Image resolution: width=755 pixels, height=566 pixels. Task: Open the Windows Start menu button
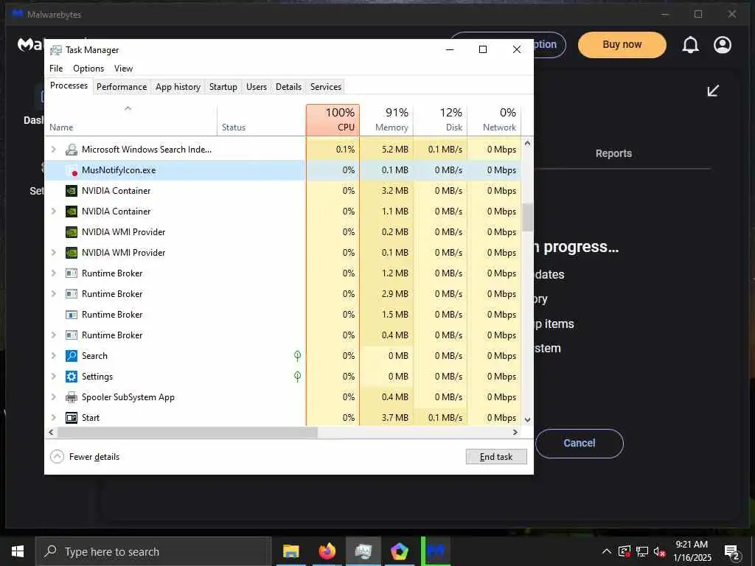18,551
